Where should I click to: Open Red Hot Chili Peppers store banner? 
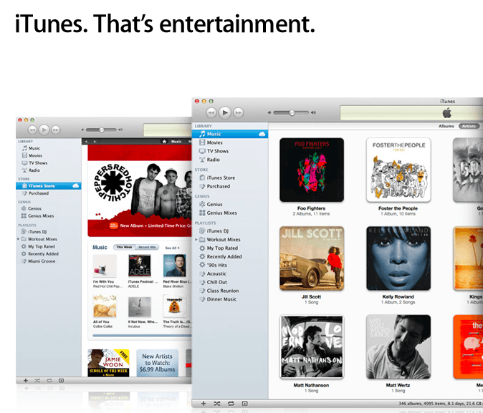pos(140,191)
